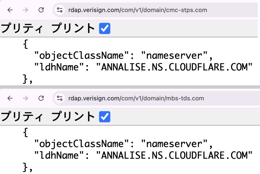This screenshot has width=260, height=174.
Task: Uncheck pretty print checkbox in cmc-stps.com window
Action: [105, 28]
